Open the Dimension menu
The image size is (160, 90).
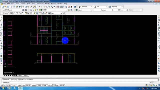(40, 4)
